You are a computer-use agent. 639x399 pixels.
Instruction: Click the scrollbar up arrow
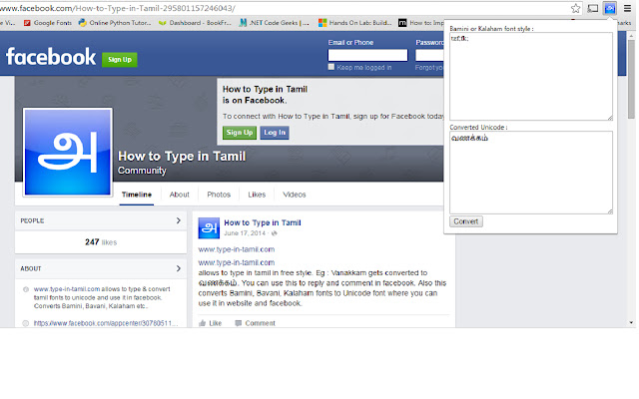point(631,36)
